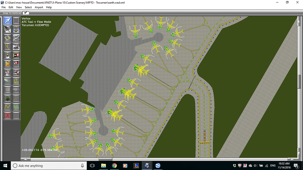Pick the green Polygon tool
The image size is (303, 170).
(x=16, y=107)
